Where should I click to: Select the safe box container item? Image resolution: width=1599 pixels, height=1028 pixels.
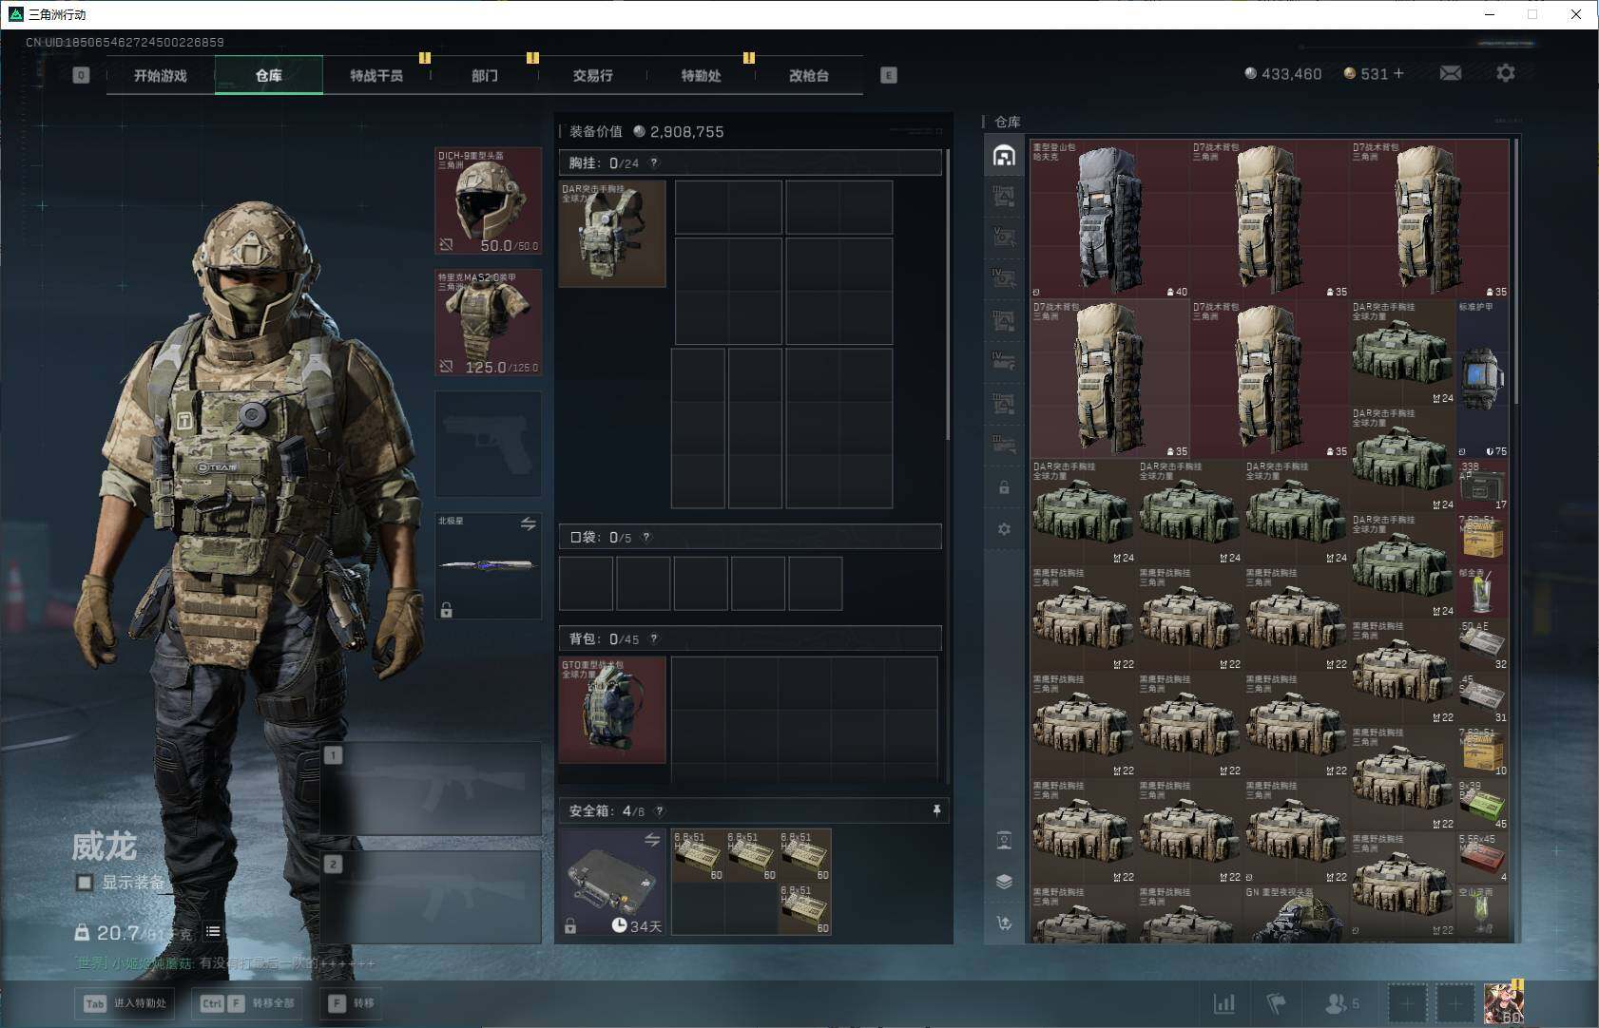612,882
